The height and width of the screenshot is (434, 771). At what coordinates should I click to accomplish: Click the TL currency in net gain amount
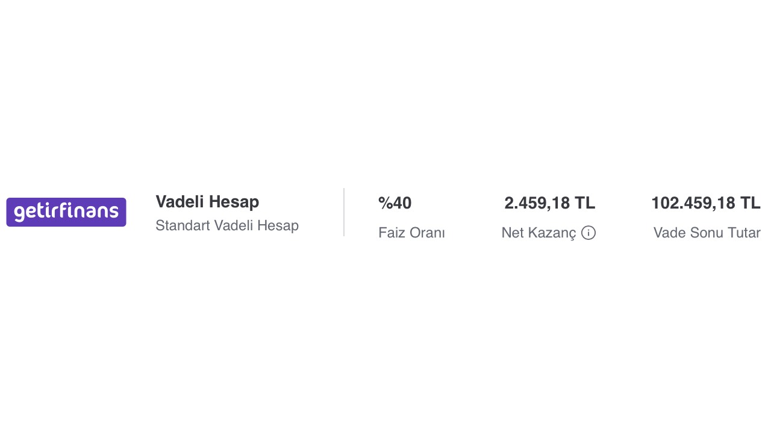(x=585, y=204)
